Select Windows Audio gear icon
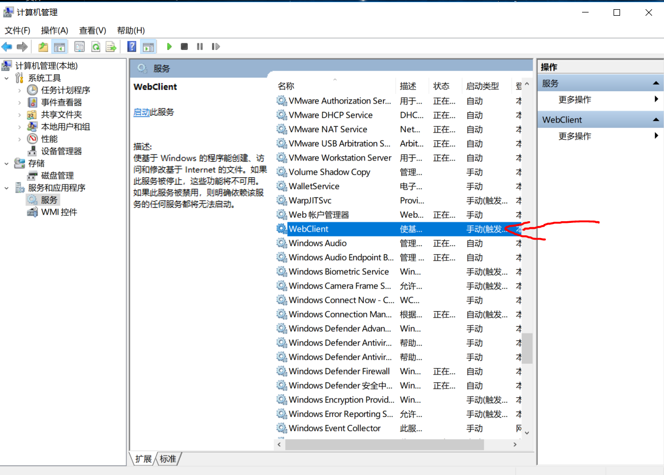 click(282, 243)
